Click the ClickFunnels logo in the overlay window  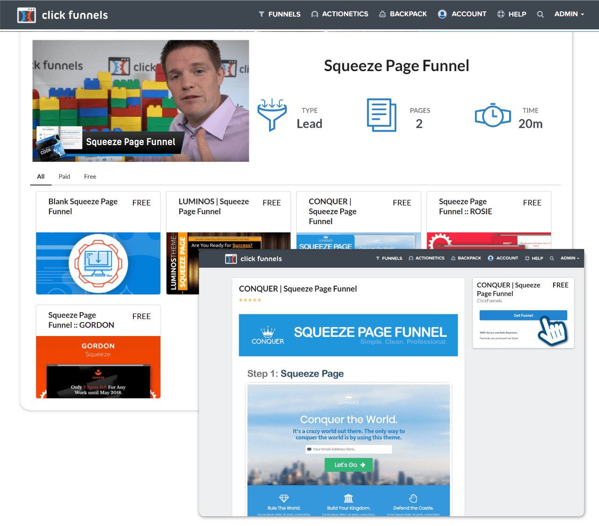[253, 259]
